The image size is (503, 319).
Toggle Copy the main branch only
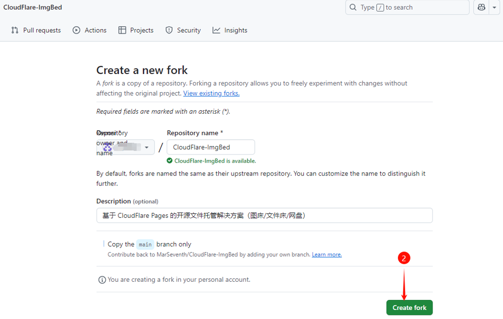tap(104, 244)
